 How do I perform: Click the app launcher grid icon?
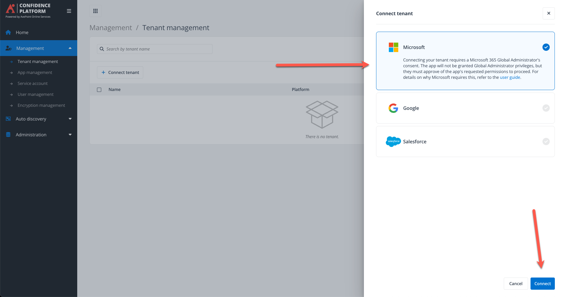point(95,11)
